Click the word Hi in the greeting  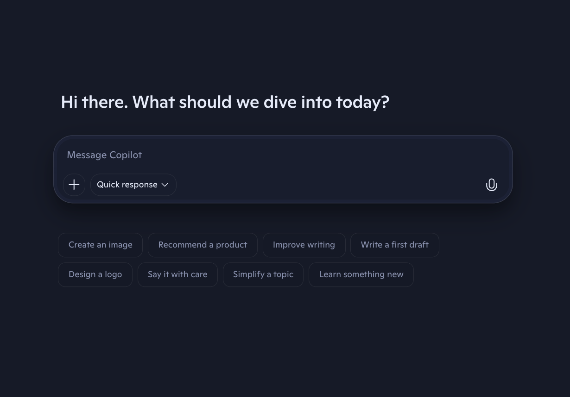69,102
